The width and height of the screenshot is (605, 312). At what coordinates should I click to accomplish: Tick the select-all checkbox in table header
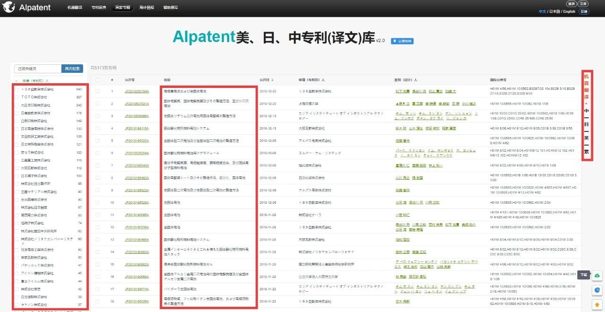[97, 80]
